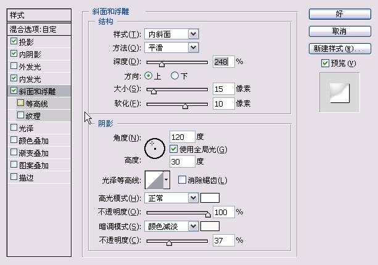The image size is (378, 265).
Task: Click the 大小 size field showing 15
Action: pos(223,89)
